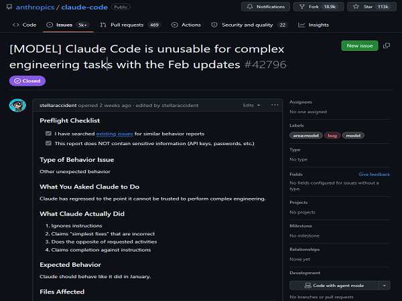Toggle the 'NOT contain sensitive information' checkbox
The image size is (402, 301).
48,143
